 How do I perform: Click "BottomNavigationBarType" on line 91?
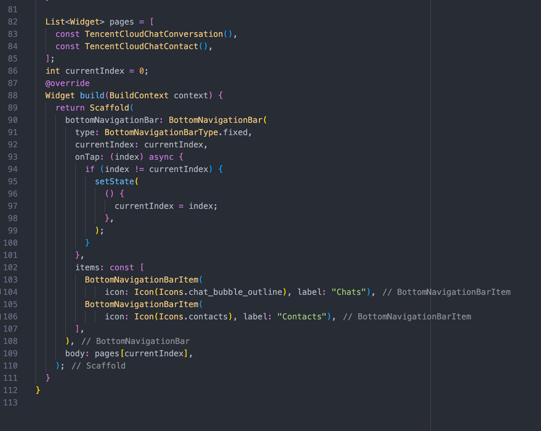162,133
